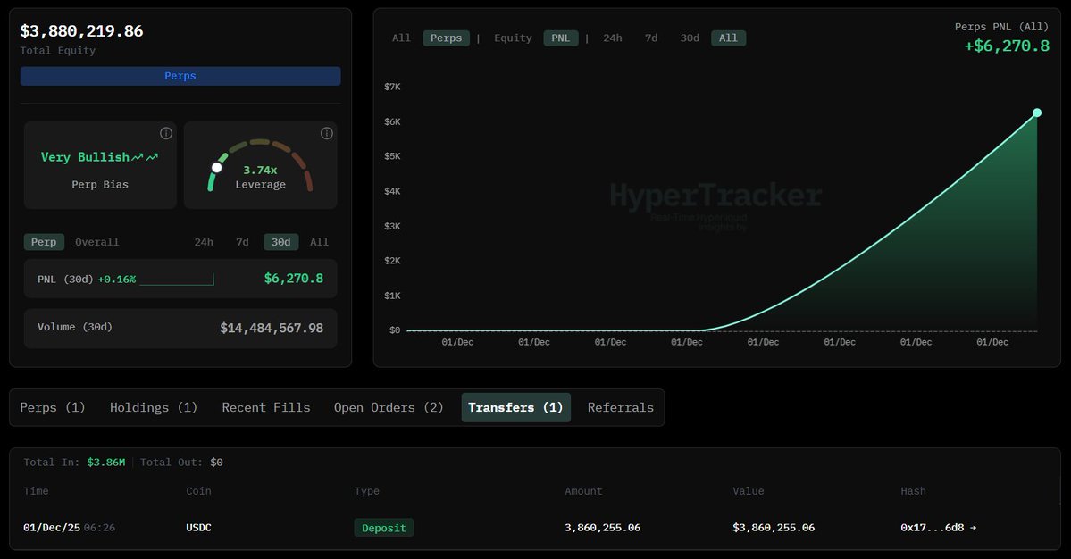Select Perps view in chart header
The height and width of the screenshot is (559, 1071).
[446, 38]
